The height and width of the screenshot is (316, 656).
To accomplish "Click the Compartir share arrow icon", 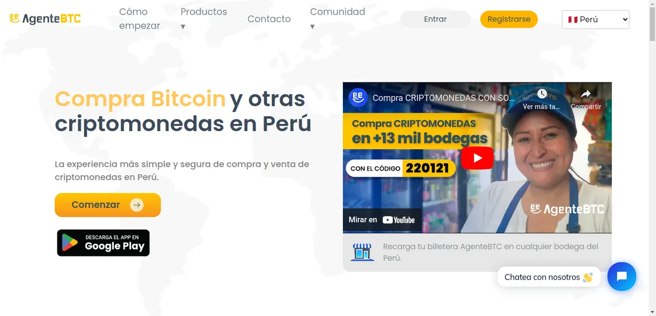I will 586,94.
